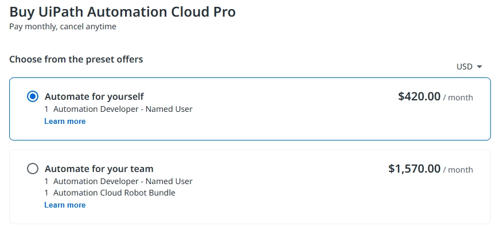Click the Automation Cloud Robot Bundle line
The image size is (503, 250).
point(110,193)
